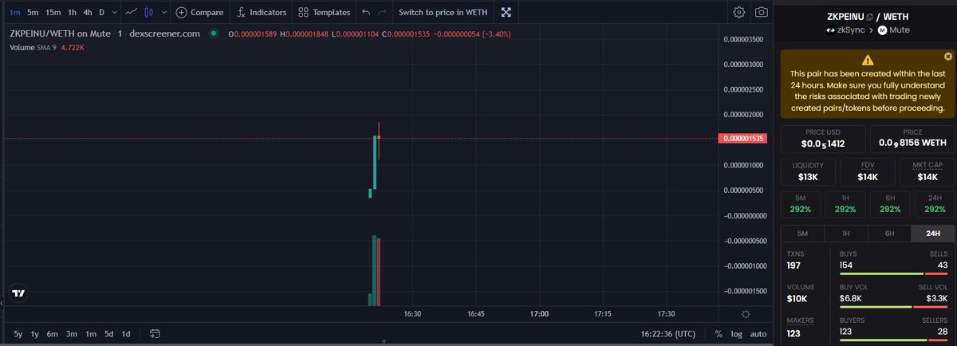Switch stats to the 5M tab
The image size is (957, 346).
[x=802, y=234]
